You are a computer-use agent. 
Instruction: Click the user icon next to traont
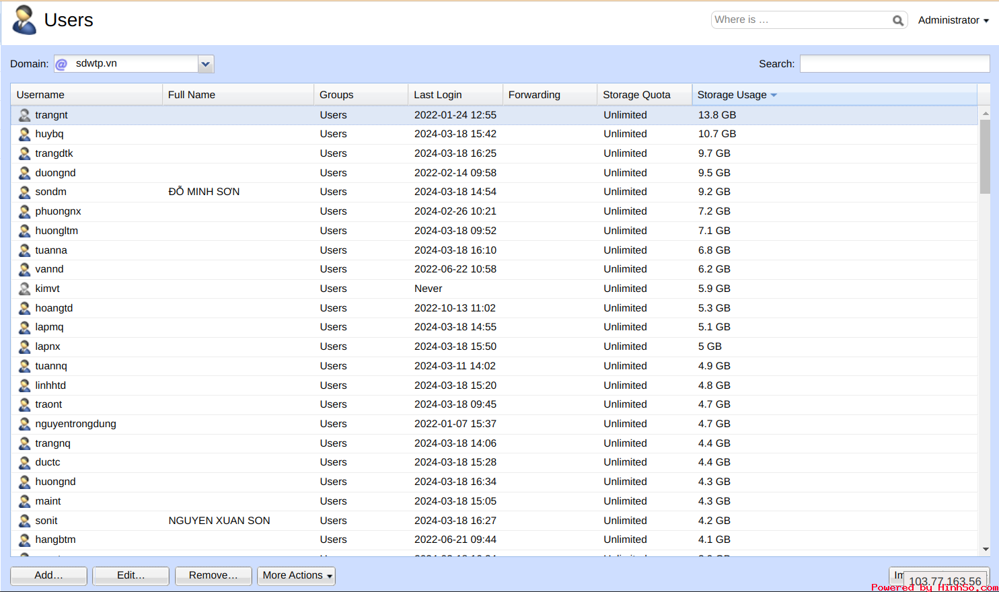click(x=24, y=405)
